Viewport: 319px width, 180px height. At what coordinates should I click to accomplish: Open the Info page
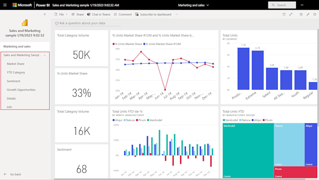[9, 107]
